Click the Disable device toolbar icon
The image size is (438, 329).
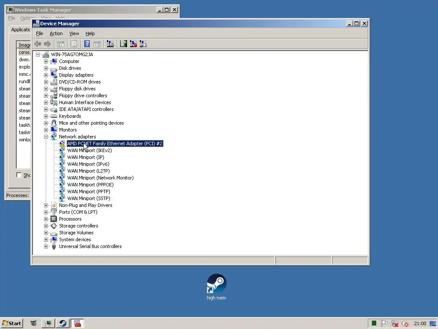point(143,44)
